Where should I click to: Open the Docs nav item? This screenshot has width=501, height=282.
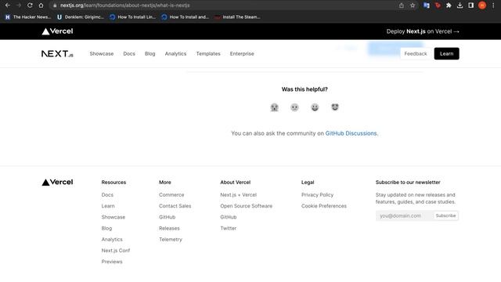pos(129,54)
